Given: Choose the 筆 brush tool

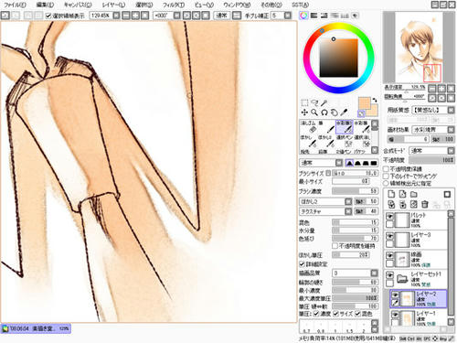Looking at the screenshot, I should point(326,127).
